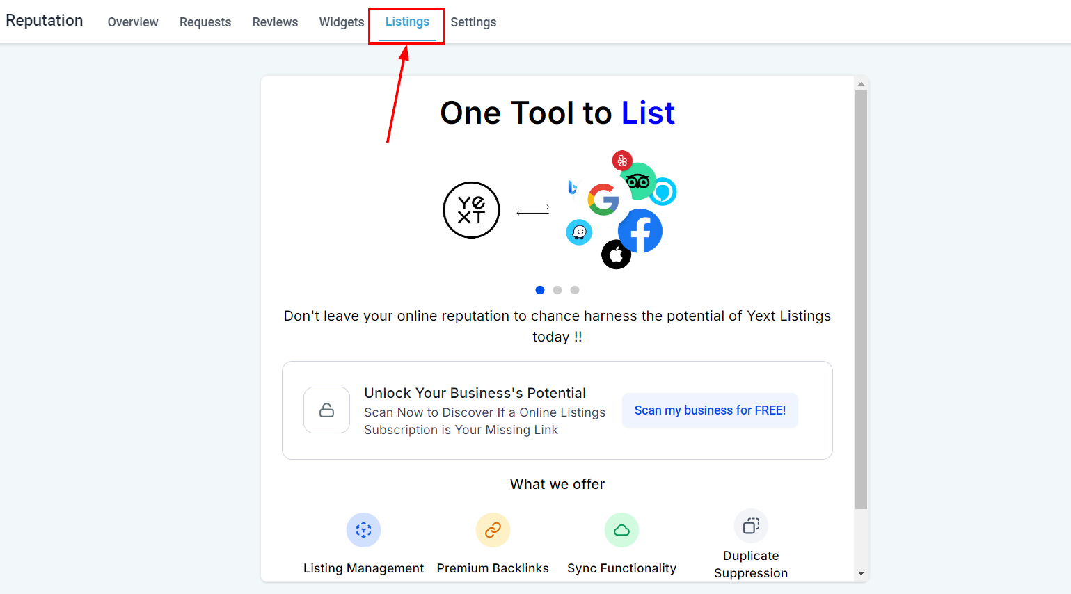Image resolution: width=1071 pixels, height=594 pixels.
Task: Select the second carousel dot
Action: (x=557, y=290)
